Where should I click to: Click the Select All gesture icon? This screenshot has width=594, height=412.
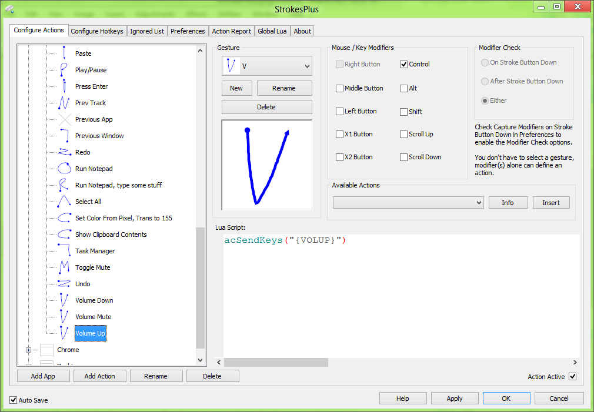[x=65, y=202]
